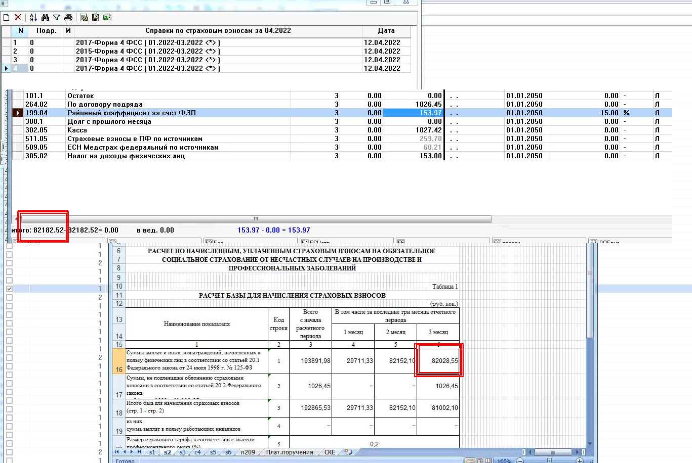The image size is (692, 463).
Task: Open the s1 sheet tab
Action: click(x=152, y=452)
